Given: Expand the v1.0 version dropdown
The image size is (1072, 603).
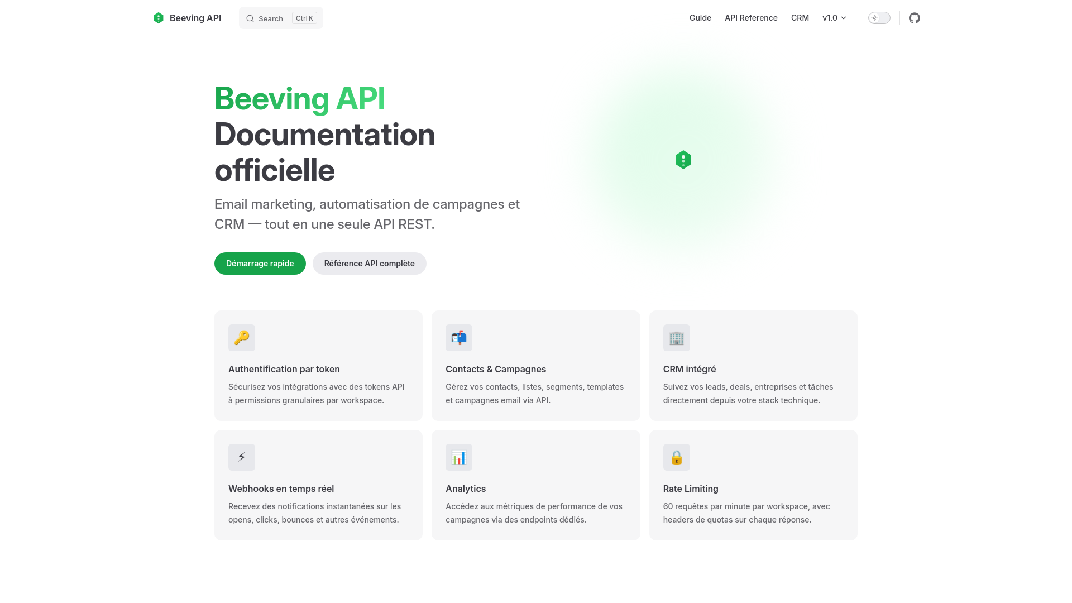Looking at the screenshot, I should [834, 18].
